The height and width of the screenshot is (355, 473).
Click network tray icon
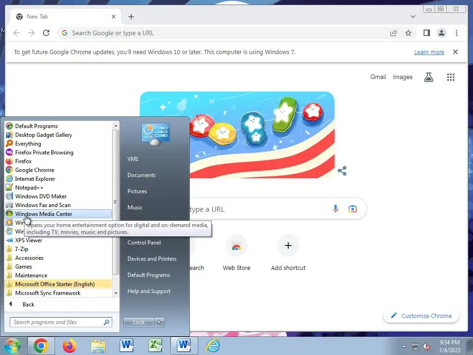coord(415,347)
